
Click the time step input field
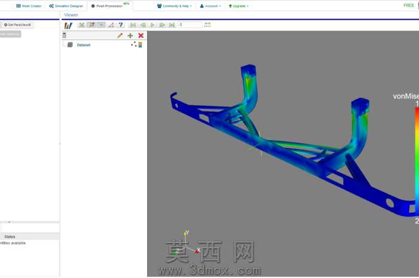(x=190, y=25)
